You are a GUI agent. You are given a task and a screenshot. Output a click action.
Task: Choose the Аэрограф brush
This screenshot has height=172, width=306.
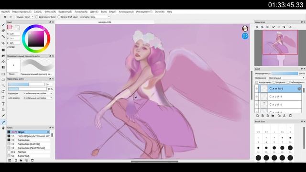29,156
